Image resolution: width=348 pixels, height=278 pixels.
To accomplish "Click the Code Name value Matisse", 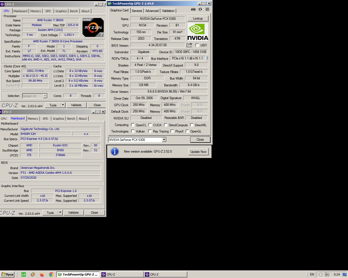I will tap(37, 25).
